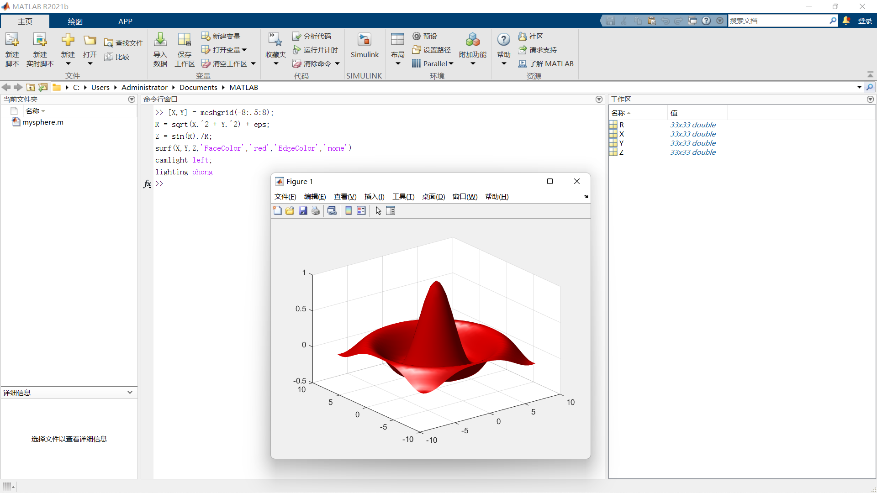Expand the 新建 dropdown arrow

68,63
